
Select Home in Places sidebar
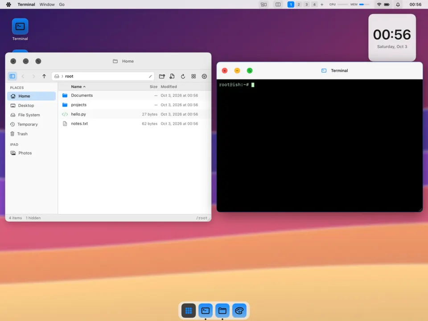31,96
